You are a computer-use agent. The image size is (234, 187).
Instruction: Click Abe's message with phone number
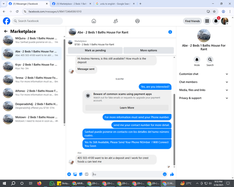116,160
